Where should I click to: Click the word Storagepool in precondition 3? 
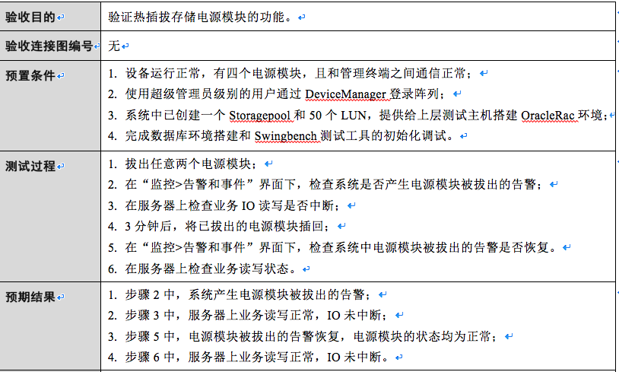pyautogui.click(x=260, y=116)
